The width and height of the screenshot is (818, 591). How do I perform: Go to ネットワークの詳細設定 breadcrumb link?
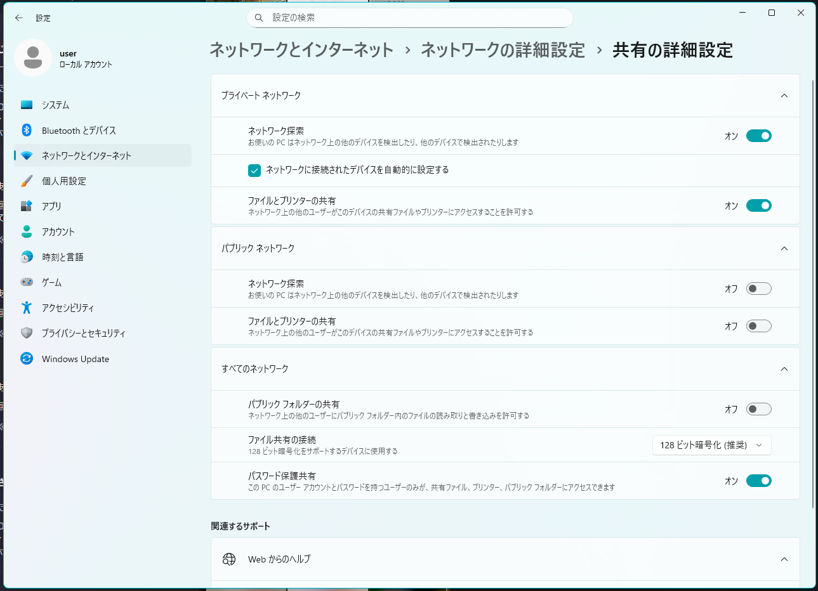pyautogui.click(x=503, y=50)
